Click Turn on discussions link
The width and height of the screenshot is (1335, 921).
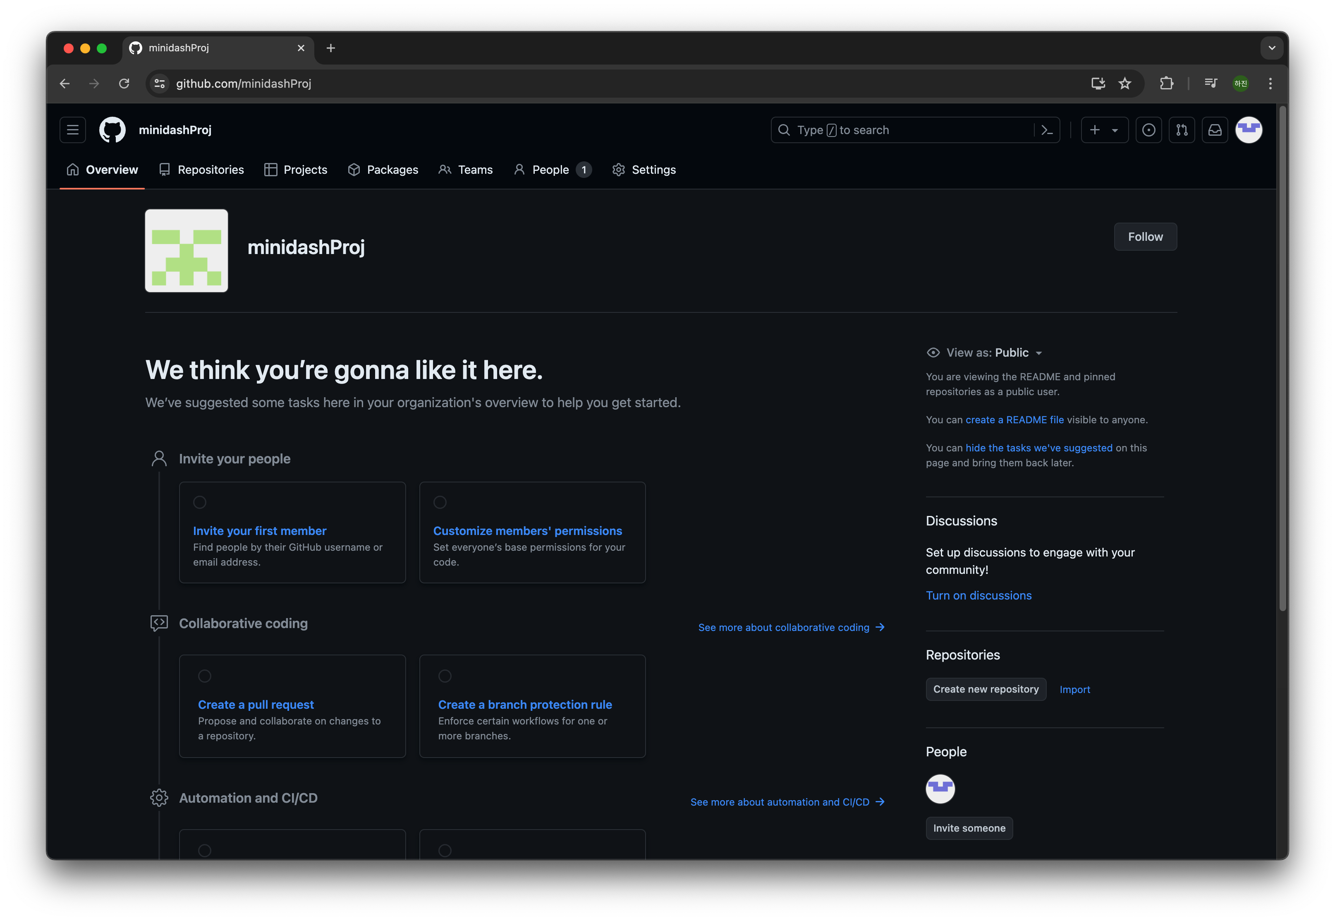coord(979,595)
